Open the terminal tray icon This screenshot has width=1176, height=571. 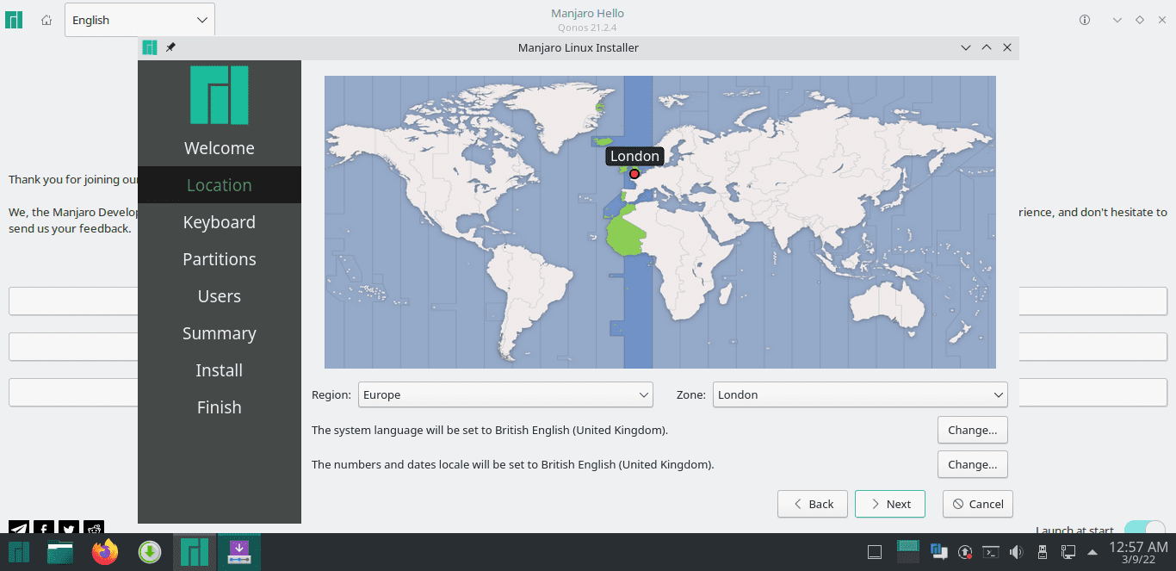pyautogui.click(x=991, y=552)
